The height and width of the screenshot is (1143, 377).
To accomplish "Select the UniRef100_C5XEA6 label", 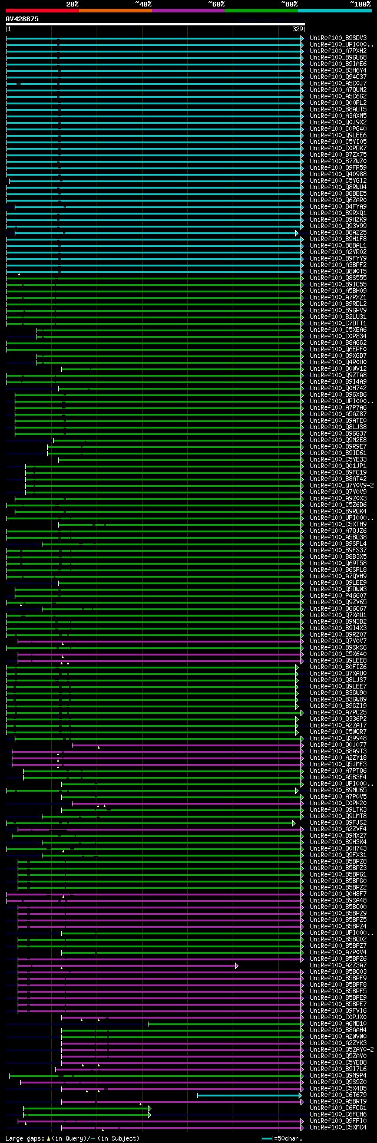I will 338,330.
